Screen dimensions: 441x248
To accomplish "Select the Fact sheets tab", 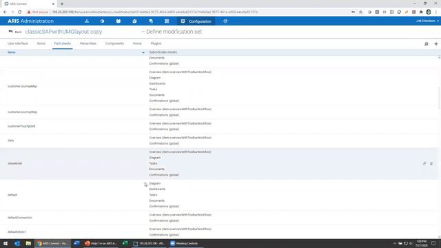I will (x=63, y=43).
